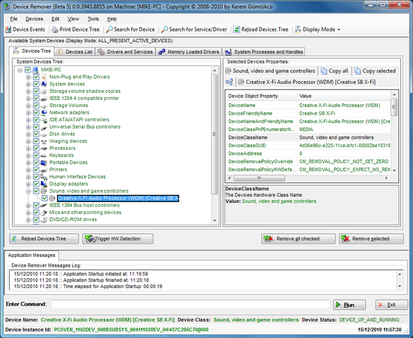The height and width of the screenshot is (338, 413).
Task: Click the Portable Devices category icon
Action: (44, 163)
